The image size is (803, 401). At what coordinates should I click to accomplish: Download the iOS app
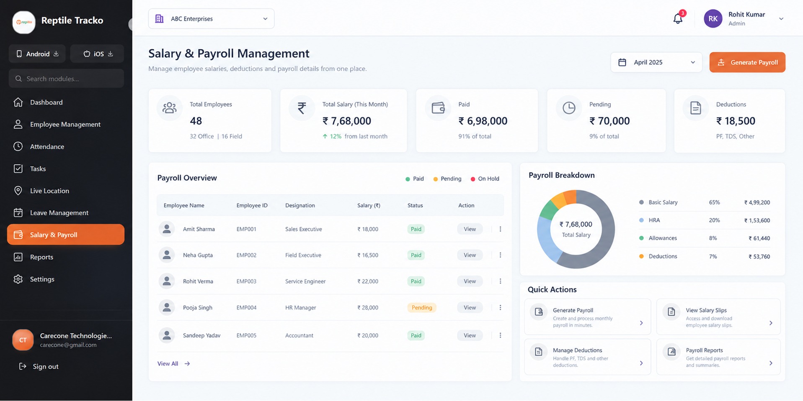(x=97, y=54)
